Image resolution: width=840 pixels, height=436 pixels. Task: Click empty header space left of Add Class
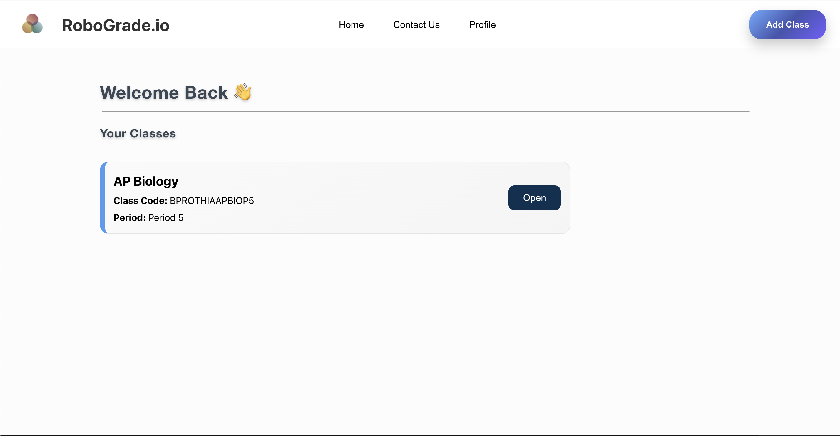[x=620, y=25]
